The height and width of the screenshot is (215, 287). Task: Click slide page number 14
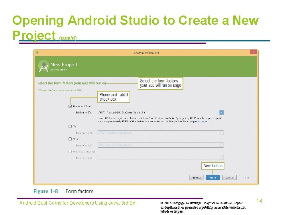click(x=259, y=201)
